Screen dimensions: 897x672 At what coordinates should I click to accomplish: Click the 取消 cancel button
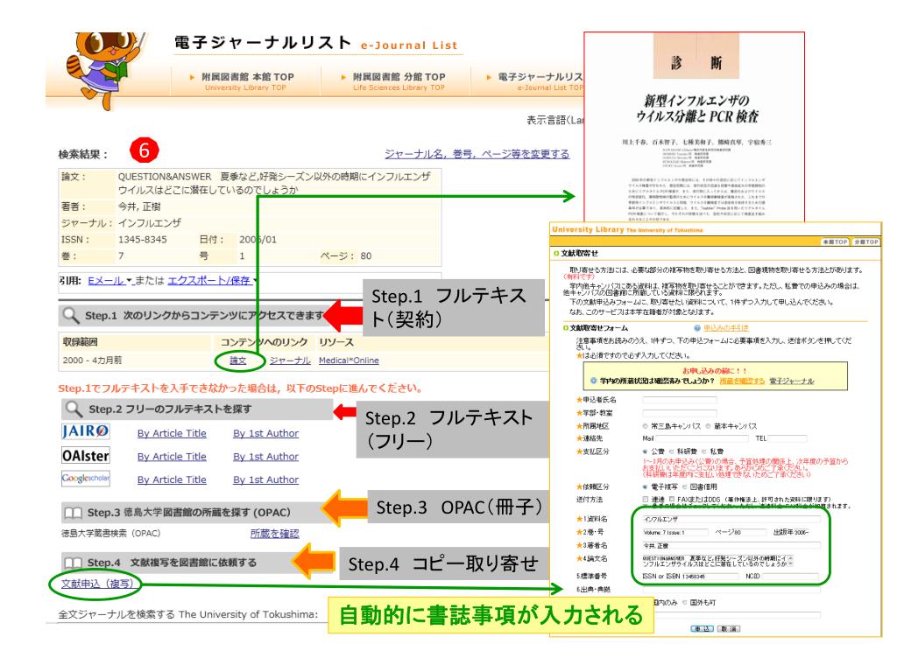pyautogui.click(x=729, y=628)
